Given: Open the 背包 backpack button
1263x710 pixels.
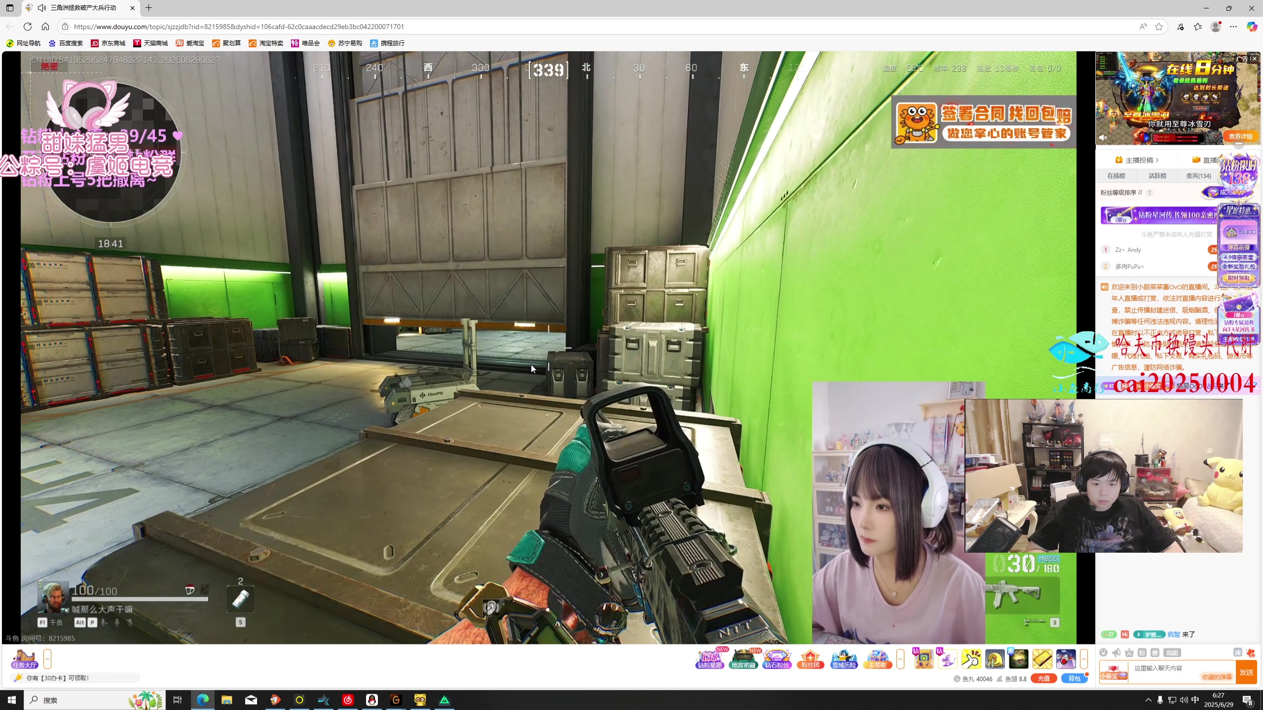Looking at the screenshot, I should tap(1075, 679).
